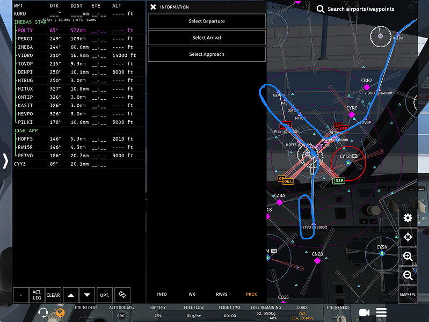Select PETVO waypoint row
Screen dimensions: 429x322
78,156
